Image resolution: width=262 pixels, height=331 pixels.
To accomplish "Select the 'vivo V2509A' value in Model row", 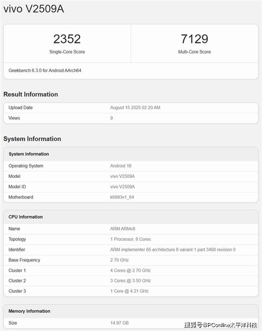I will (x=122, y=176).
